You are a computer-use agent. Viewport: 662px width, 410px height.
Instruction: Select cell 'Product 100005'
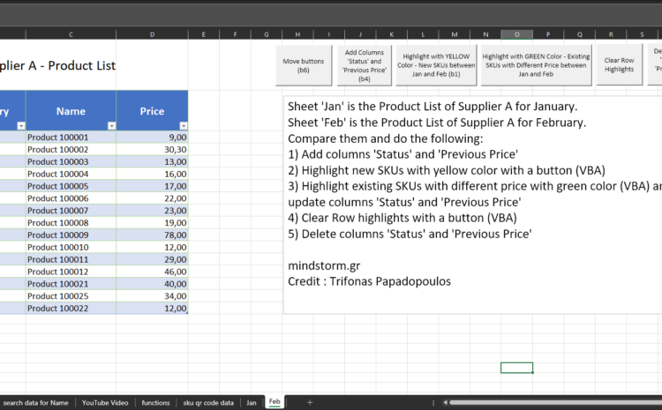click(x=71, y=186)
